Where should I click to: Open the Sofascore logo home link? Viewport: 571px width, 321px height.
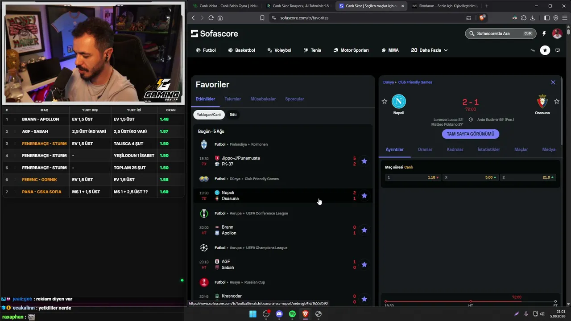[215, 34]
